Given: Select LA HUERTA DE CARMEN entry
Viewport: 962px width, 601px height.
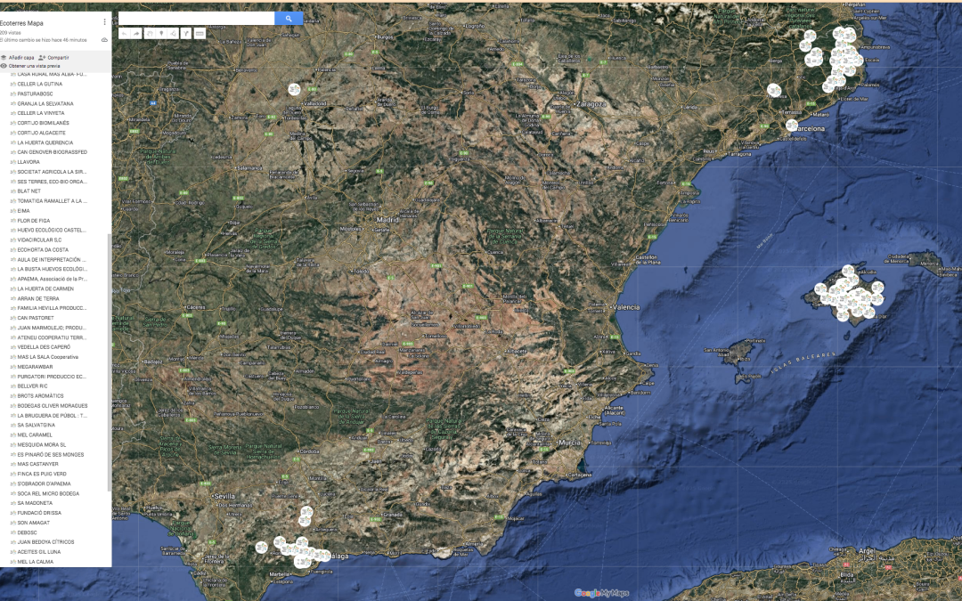Looking at the screenshot, I should [x=45, y=288].
